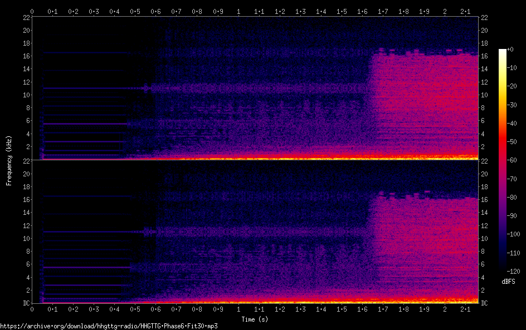This screenshot has width=526, height=330.
Task: Click the bright yellow top of the color bar
Action: coord(502,53)
